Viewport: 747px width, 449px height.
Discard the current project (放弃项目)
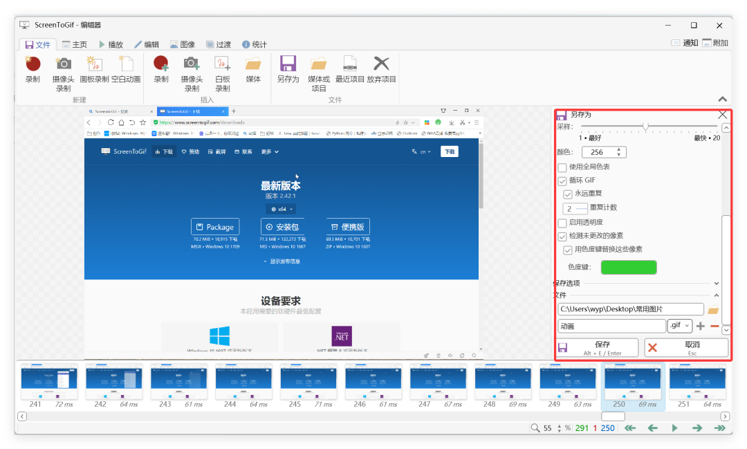tap(381, 70)
